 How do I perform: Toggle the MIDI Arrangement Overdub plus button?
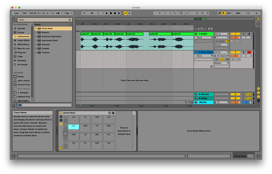tap(119, 13)
